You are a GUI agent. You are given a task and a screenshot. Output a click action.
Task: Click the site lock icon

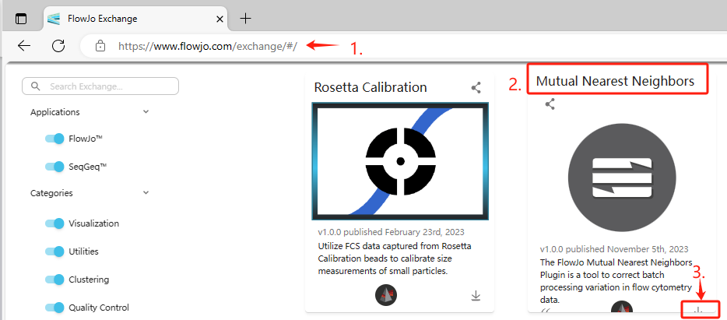click(x=99, y=46)
